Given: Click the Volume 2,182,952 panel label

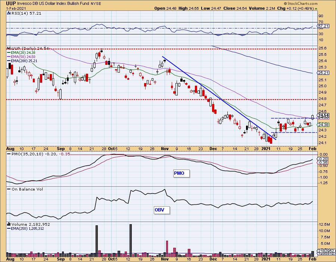Looking at the screenshot, I should point(31,225).
